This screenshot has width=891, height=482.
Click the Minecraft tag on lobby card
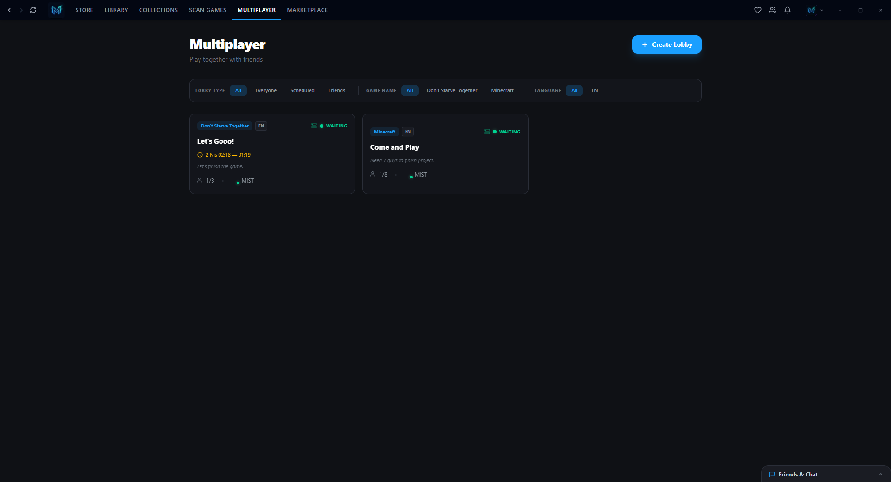(x=385, y=132)
